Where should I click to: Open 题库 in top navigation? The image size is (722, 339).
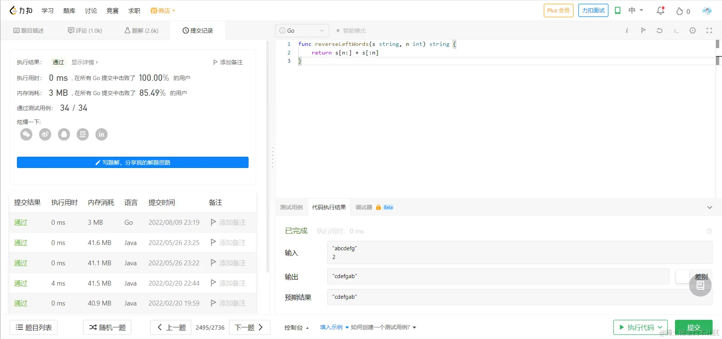pyautogui.click(x=69, y=11)
